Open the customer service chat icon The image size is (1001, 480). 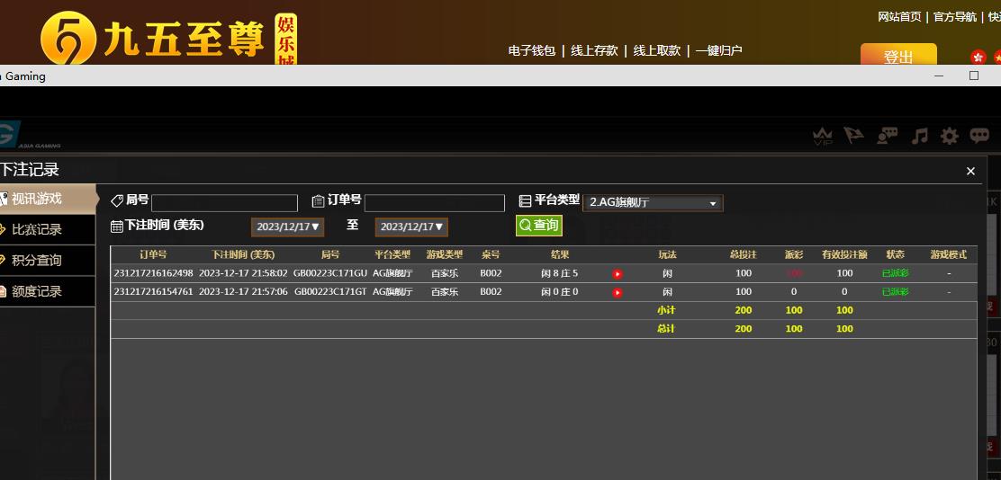click(x=887, y=135)
